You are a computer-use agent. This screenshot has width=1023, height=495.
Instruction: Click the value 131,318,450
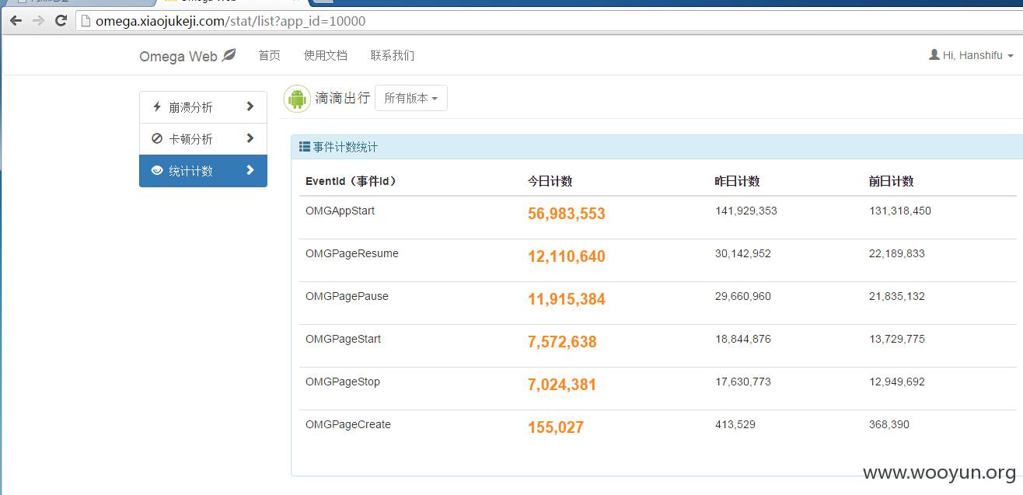click(x=900, y=211)
